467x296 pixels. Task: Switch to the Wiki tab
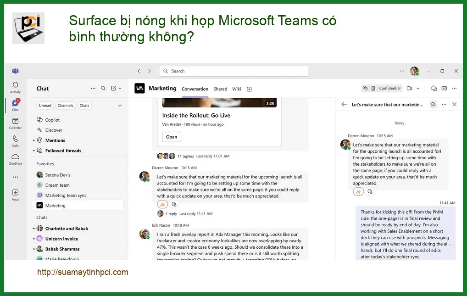point(236,89)
